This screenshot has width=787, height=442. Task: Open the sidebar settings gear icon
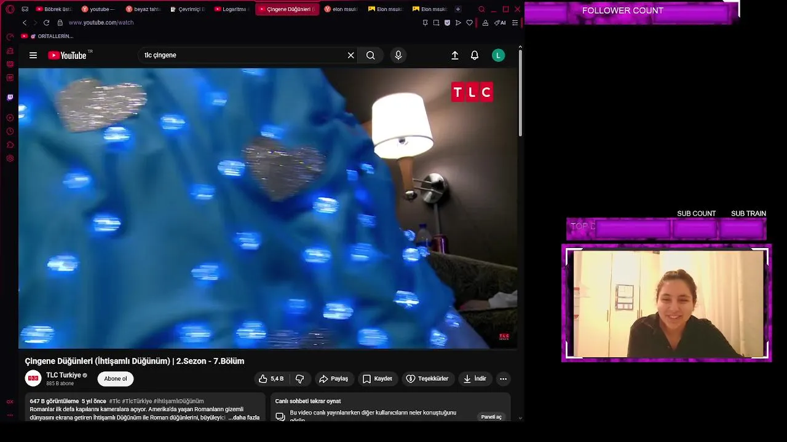[x=10, y=158]
